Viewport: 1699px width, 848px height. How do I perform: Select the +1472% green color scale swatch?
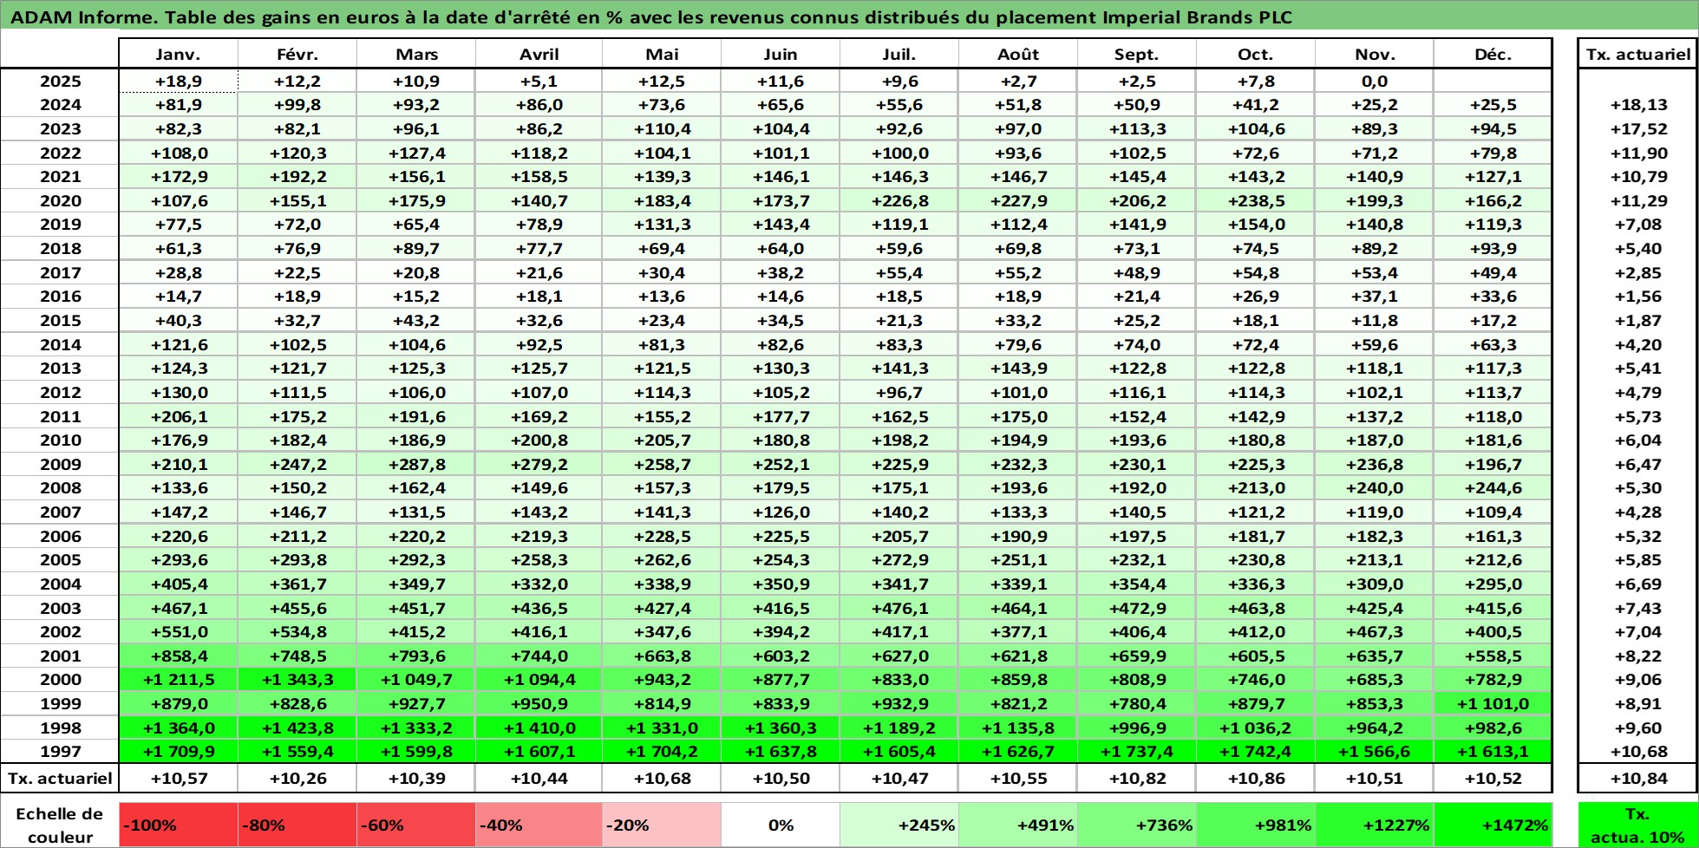(1493, 825)
